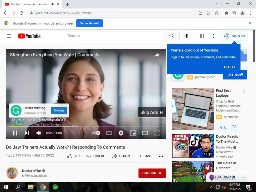This screenshot has width=256, height=192.
Task: Go back to the previous page
Action: (x=5, y=13)
